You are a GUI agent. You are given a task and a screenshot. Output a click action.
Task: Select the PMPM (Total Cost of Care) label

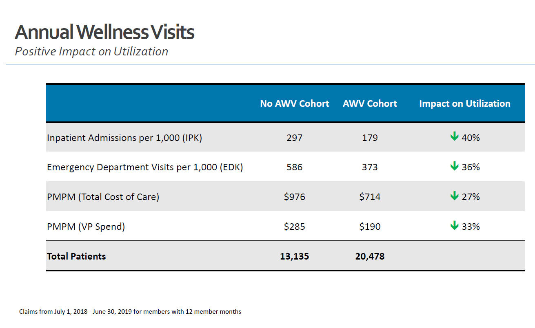coord(103,197)
